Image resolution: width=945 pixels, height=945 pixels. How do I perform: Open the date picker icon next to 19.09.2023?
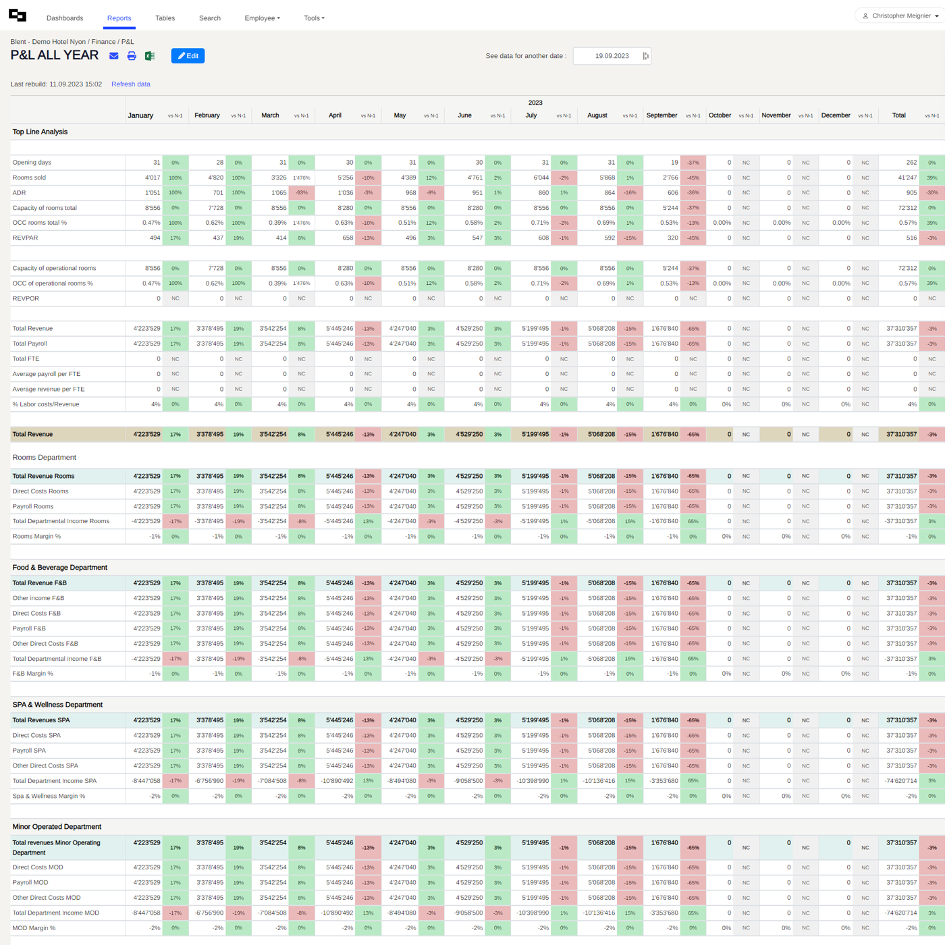pos(645,56)
